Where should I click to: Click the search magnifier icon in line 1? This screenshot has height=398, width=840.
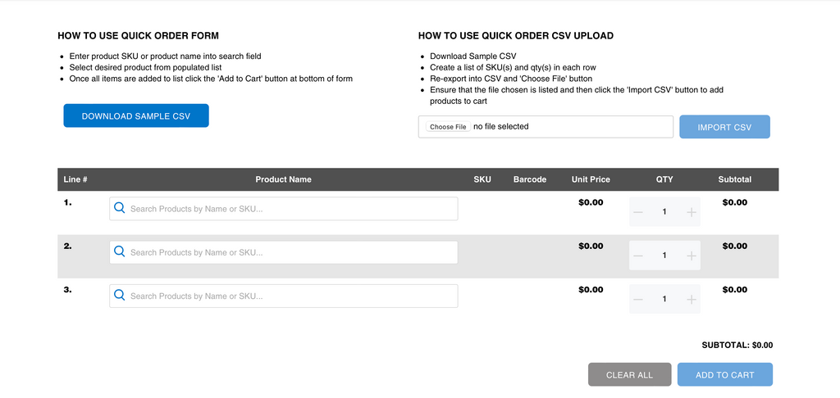point(120,208)
